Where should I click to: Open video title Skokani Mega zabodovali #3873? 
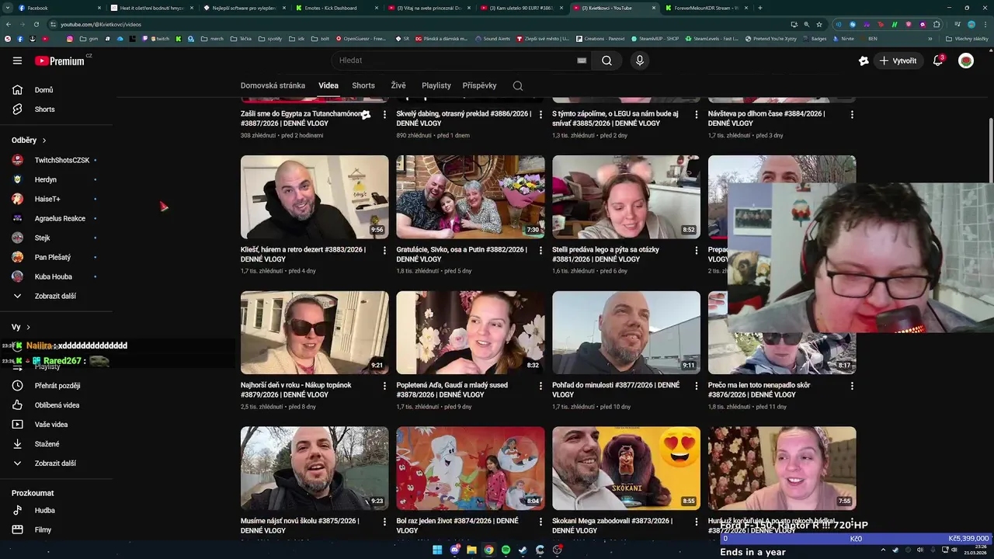[612, 526]
